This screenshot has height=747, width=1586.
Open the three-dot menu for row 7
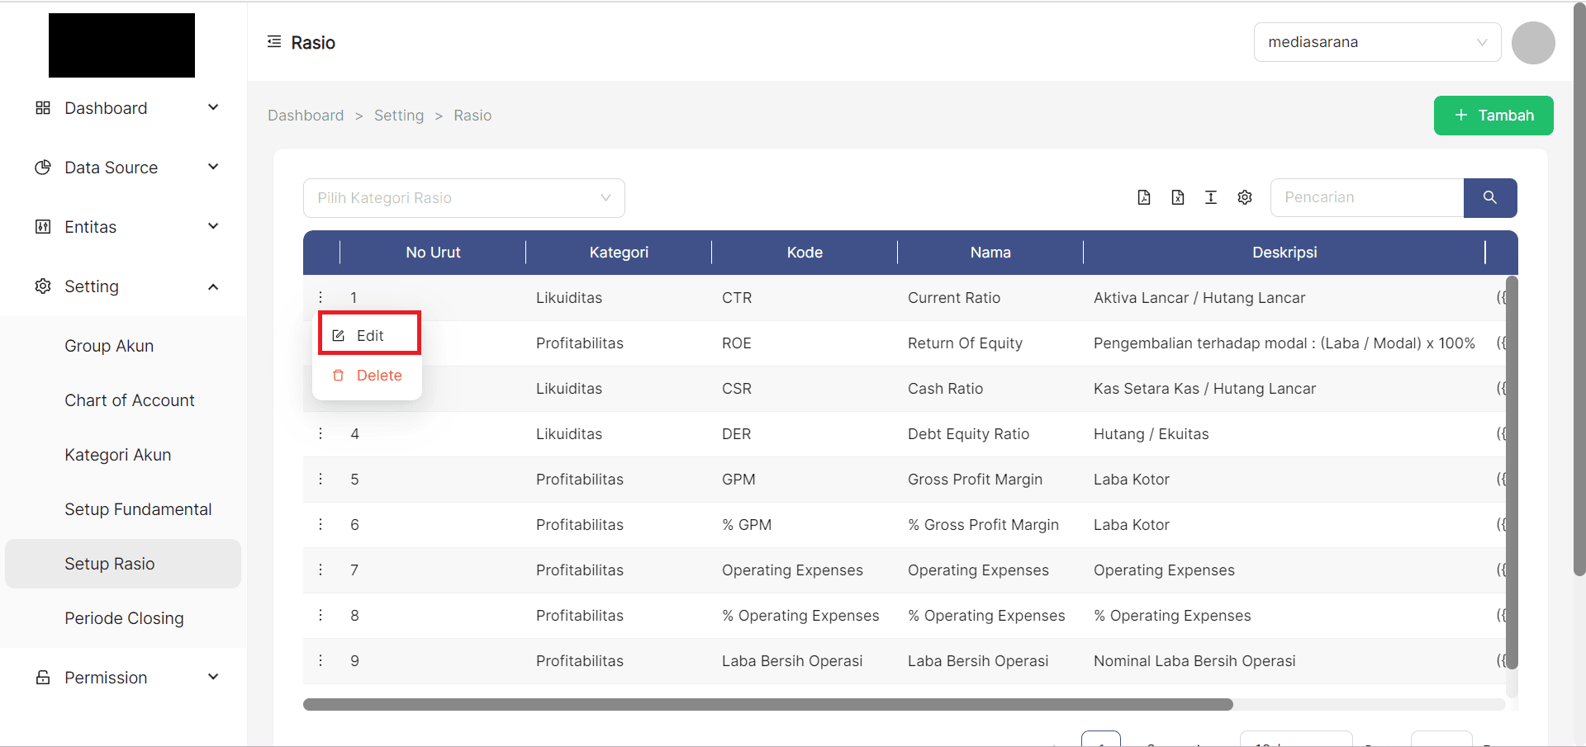pos(321,570)
